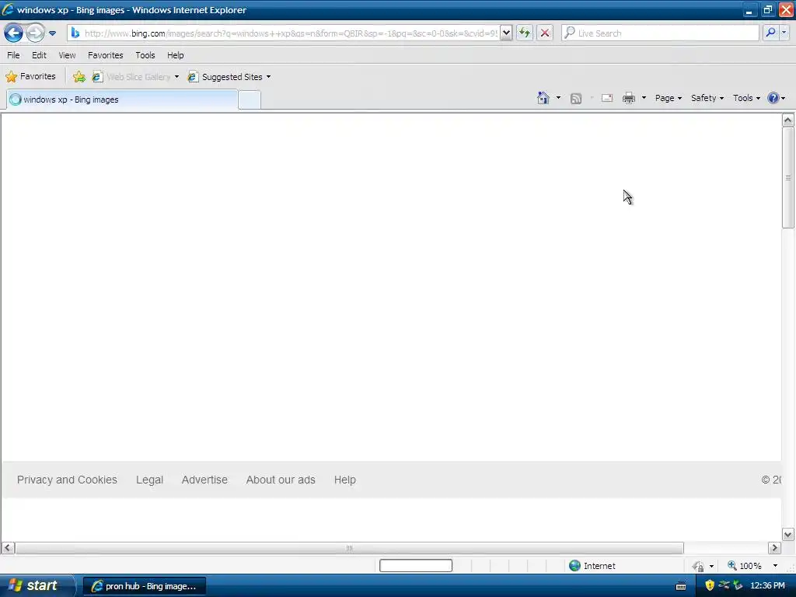The height and width of the screenshot is (597, 796).
Task: Click the vertical scrollbar thumb
Action: coord(788,178)
